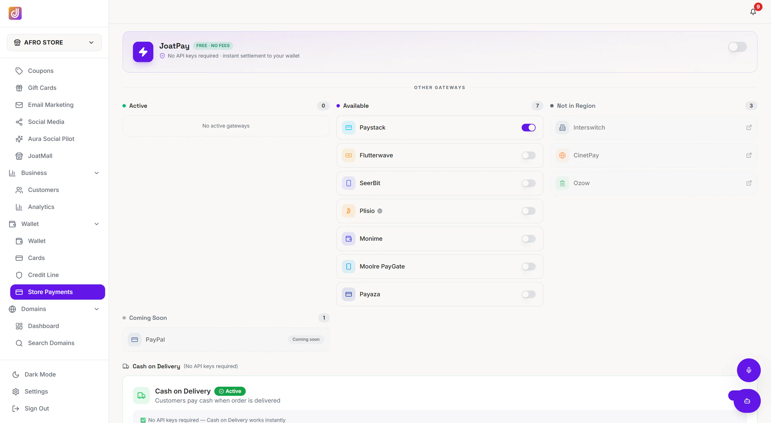Click the Wallet sub-item under Wallet
The height and width of the screenshot is (423, 771).
[58, 241]
